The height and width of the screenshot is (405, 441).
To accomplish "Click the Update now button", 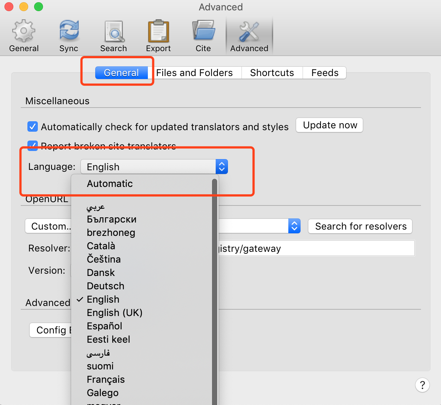I will pyautogui.click(x=329, y=125).
